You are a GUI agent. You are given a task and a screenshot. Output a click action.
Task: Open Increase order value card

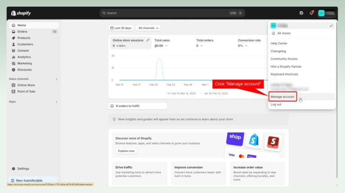[257, 173]
